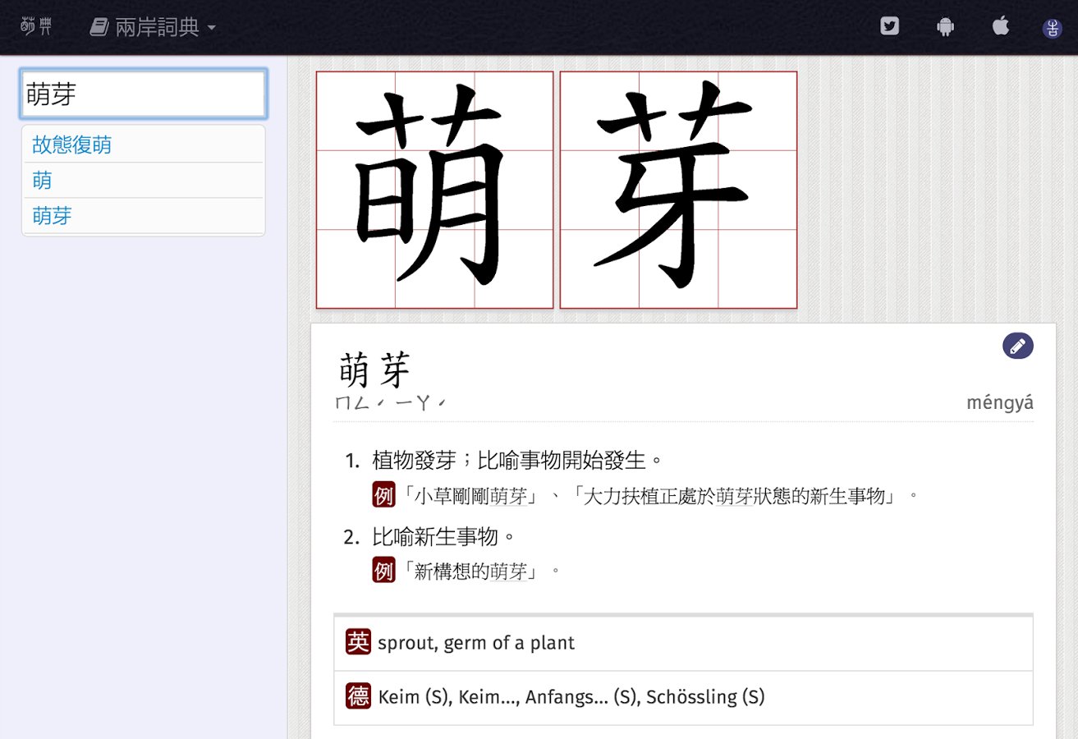Click the 萌芽 link in 大力扶植 example
1078x739 pixels.
pos(735,496)
